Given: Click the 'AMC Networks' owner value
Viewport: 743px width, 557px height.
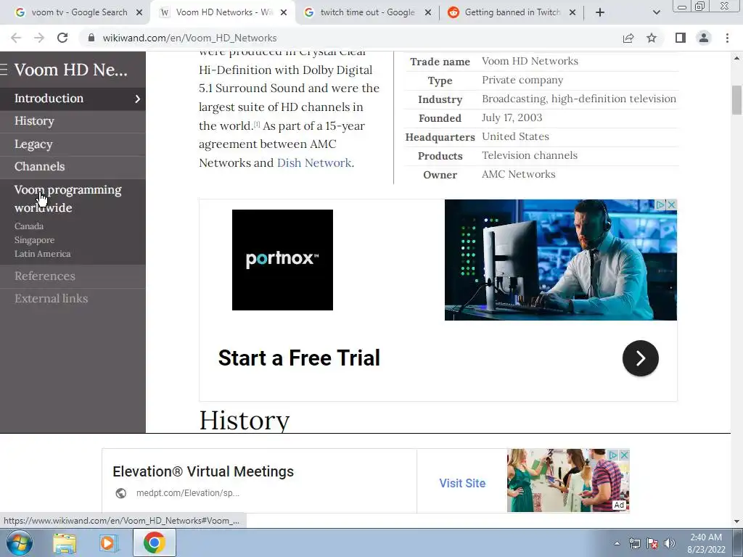Looking at the screenshot, I should 518,174.
